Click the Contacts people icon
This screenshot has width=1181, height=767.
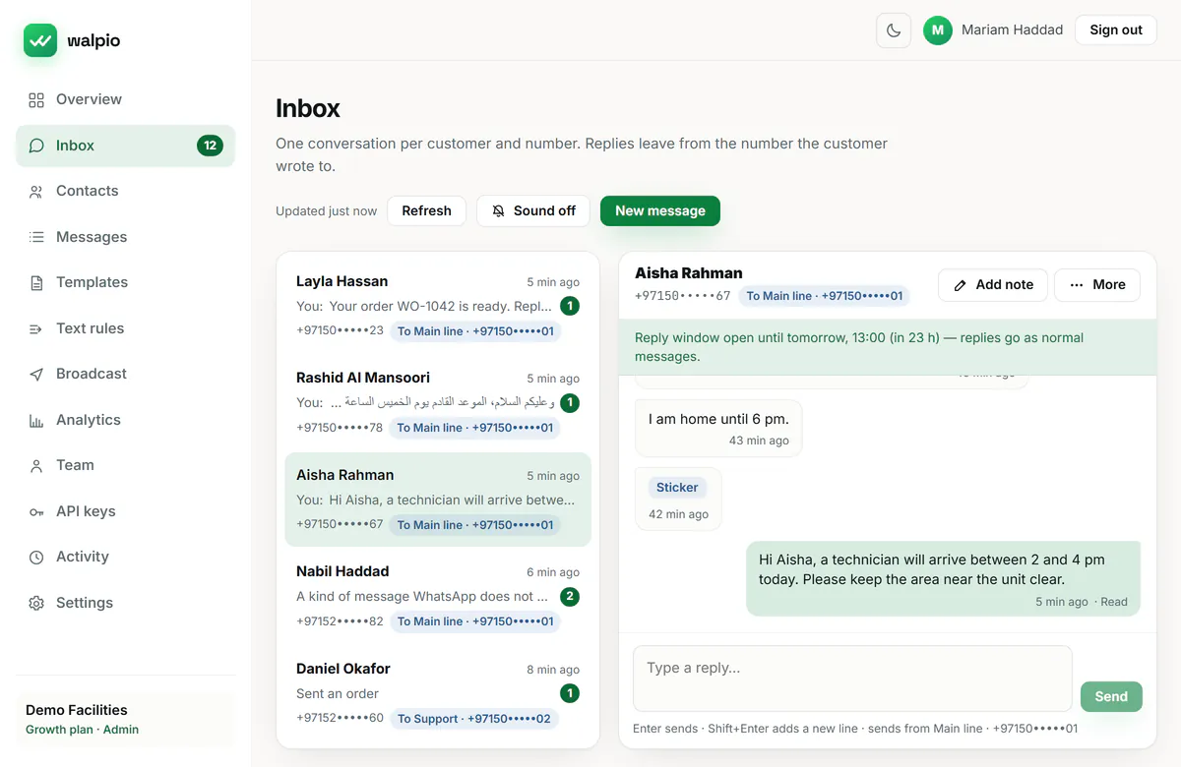coord(36,192)
